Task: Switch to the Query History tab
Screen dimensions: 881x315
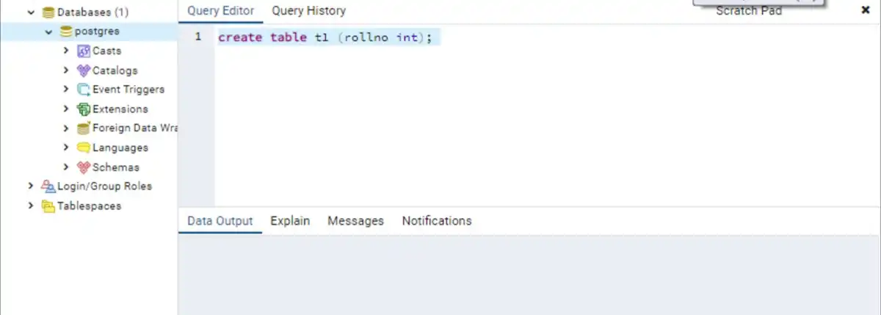Action: click(x=308, y=11)
